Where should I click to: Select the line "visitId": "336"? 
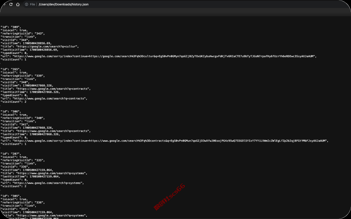pyautogui.click(x=15, y=167)
